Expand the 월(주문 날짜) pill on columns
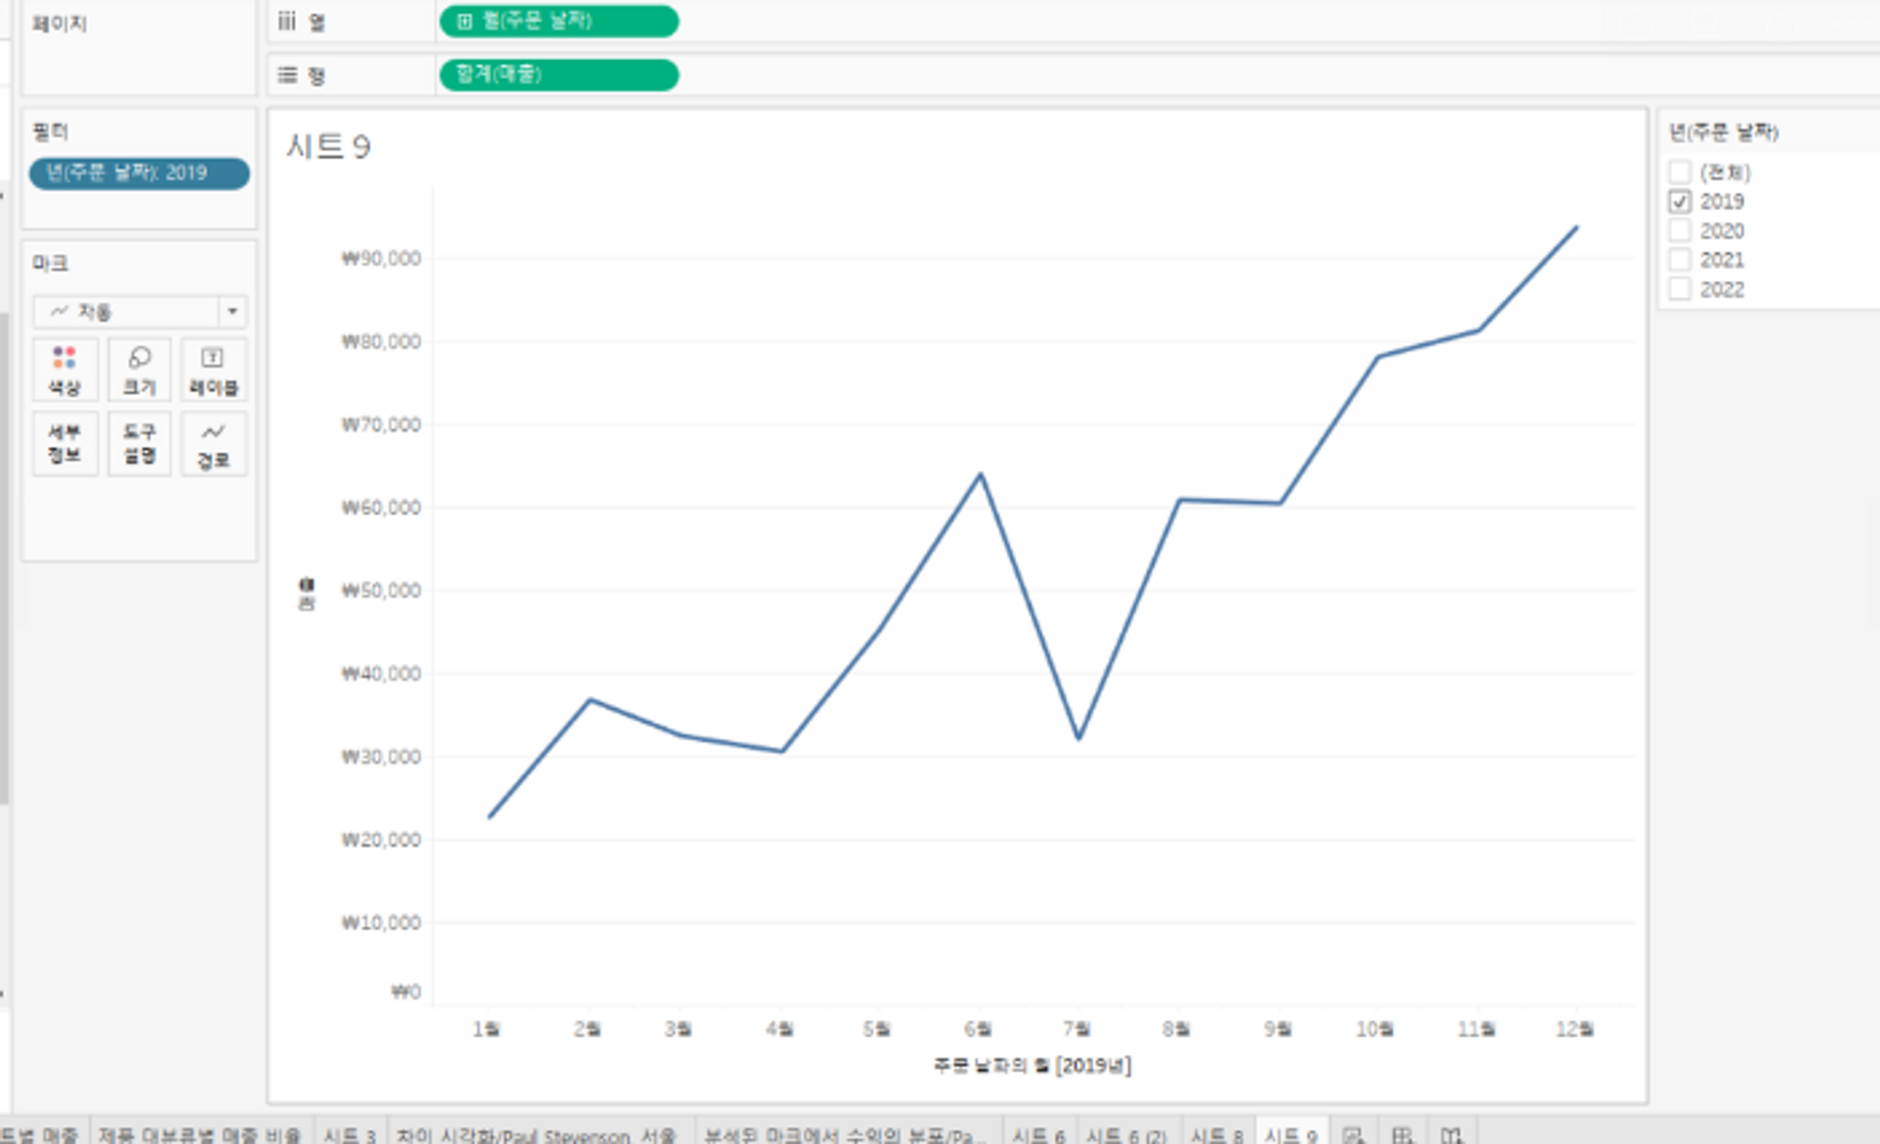Image resolution: width=1880 pixels, height=1144 pixels. (464, 22)
